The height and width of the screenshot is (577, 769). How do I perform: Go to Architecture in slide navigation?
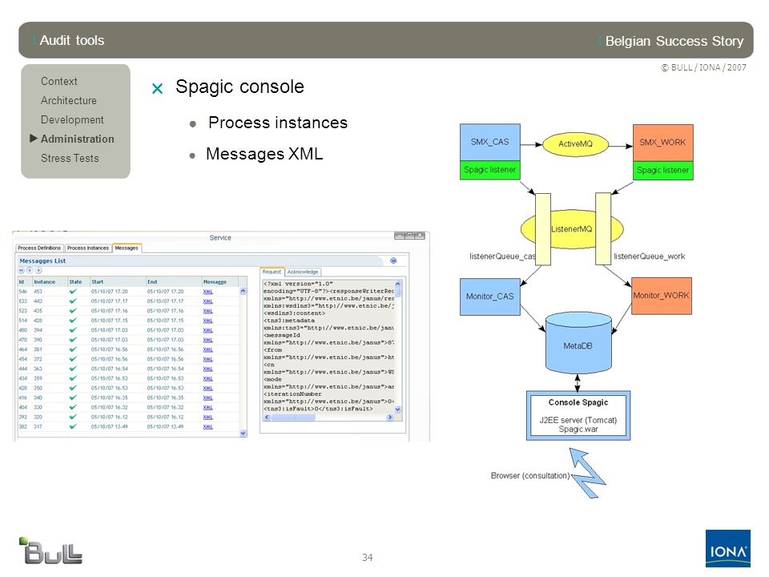click(69, 100)
